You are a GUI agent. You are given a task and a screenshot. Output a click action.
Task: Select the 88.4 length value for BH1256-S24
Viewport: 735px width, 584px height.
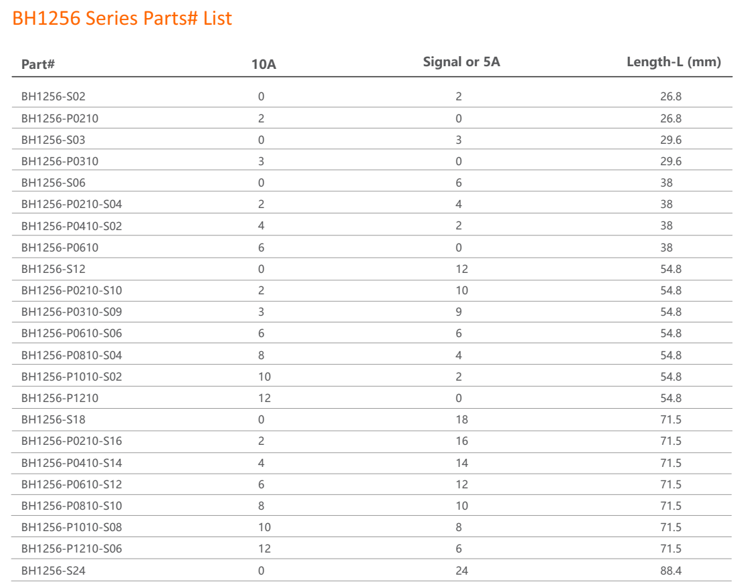(x=671, y=571)
